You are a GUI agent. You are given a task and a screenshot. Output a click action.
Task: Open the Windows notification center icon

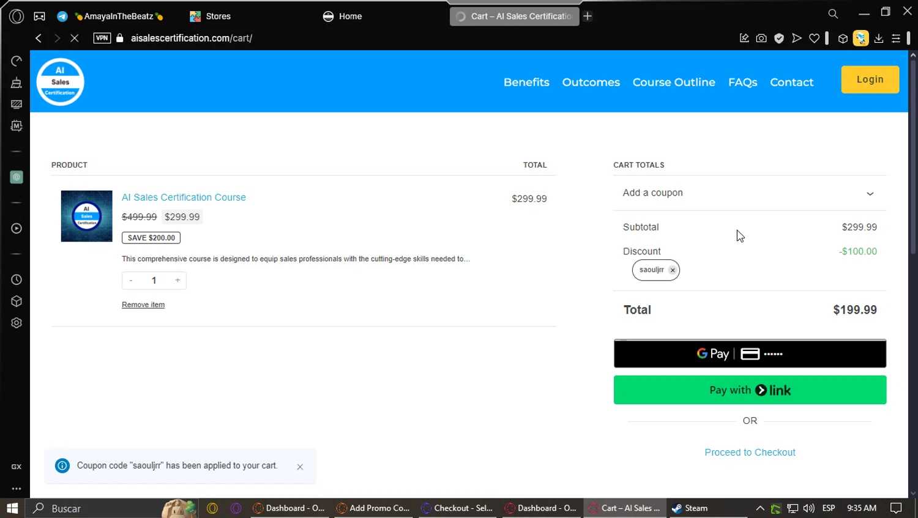(x=896, y=508)
